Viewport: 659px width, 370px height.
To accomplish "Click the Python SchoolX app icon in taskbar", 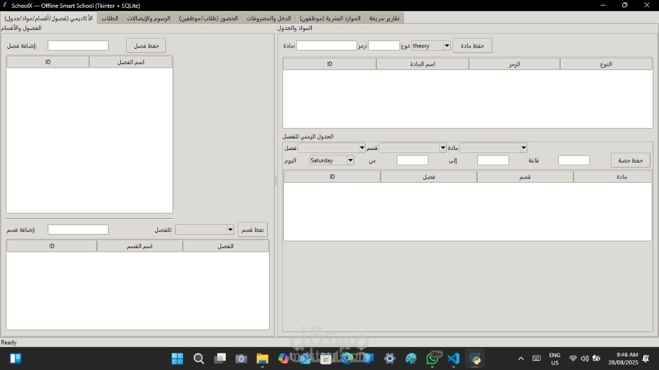I will click(475, 358).
